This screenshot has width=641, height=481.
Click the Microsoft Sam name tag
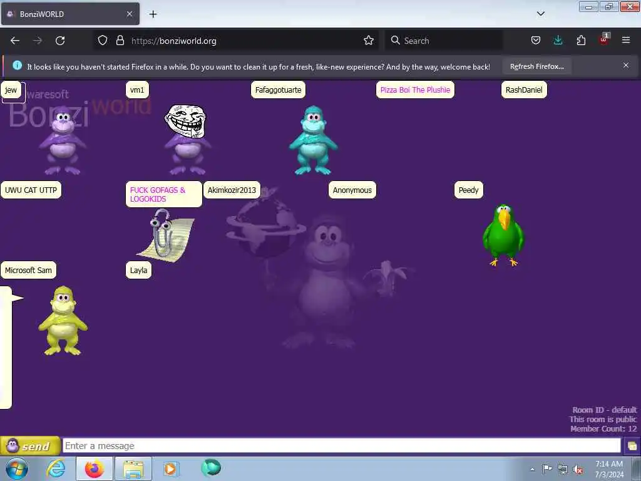(x=28, y=271)
